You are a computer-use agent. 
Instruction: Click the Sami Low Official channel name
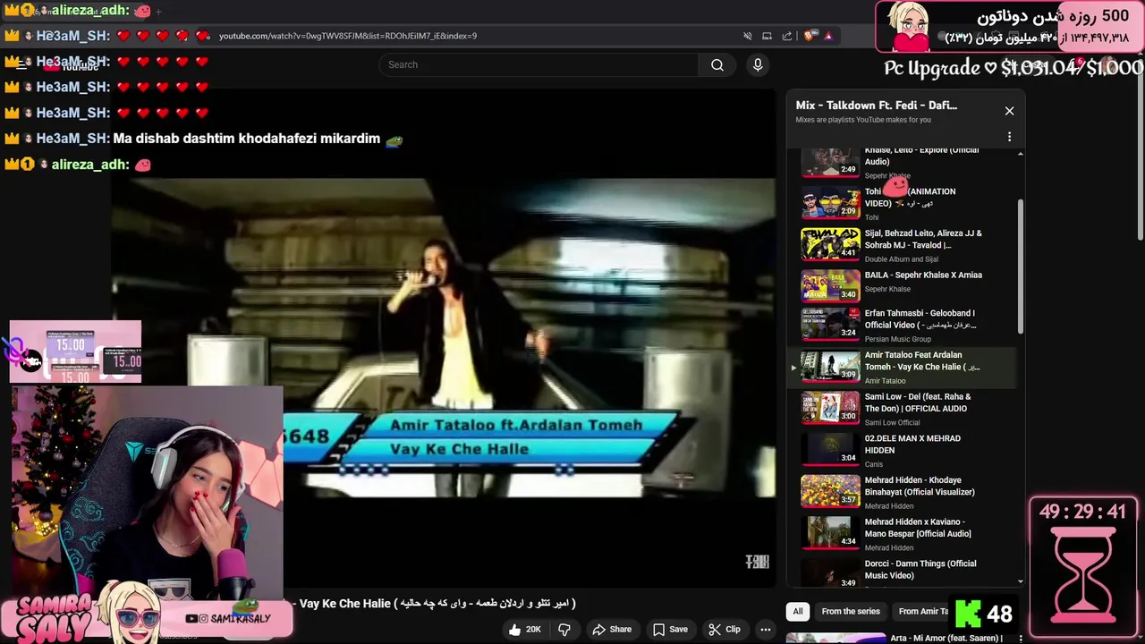[892, 422]
